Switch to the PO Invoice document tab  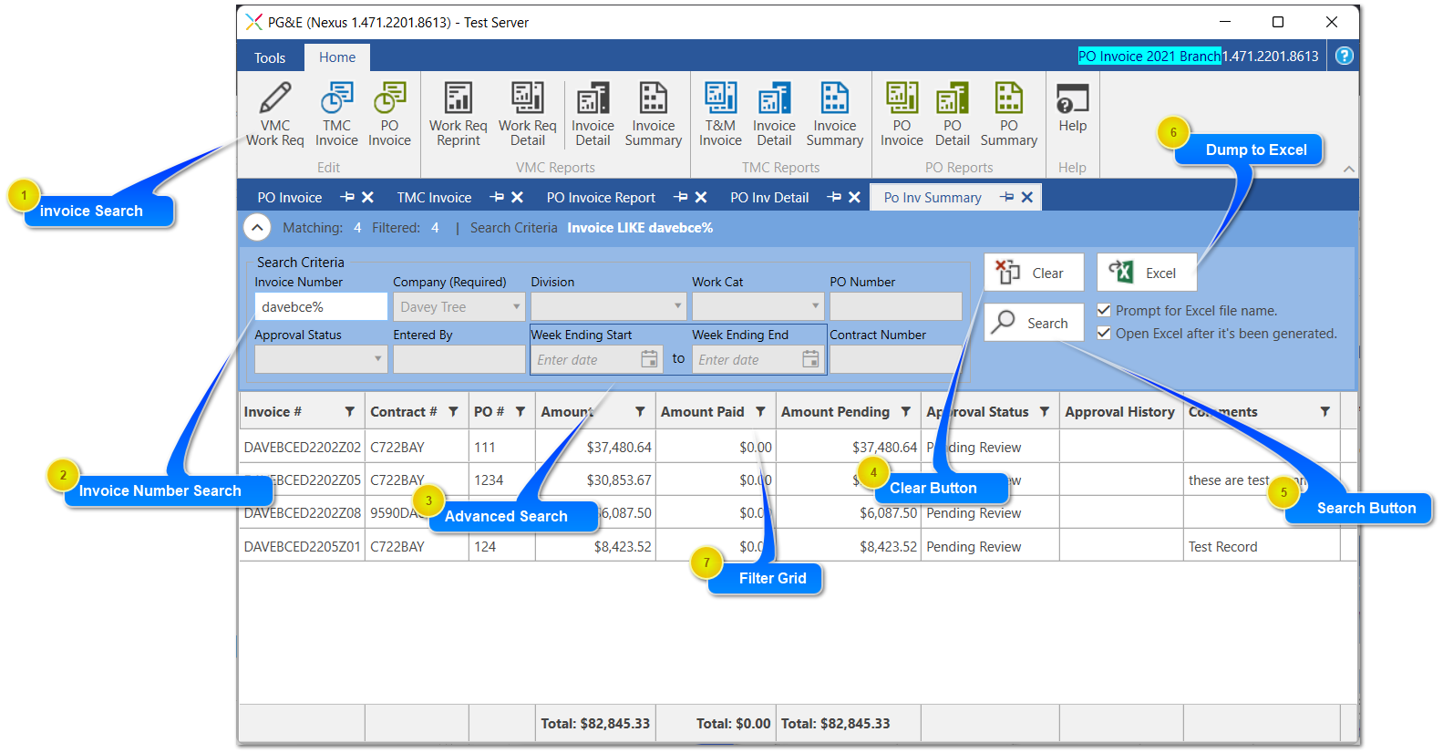pos(290,197)
